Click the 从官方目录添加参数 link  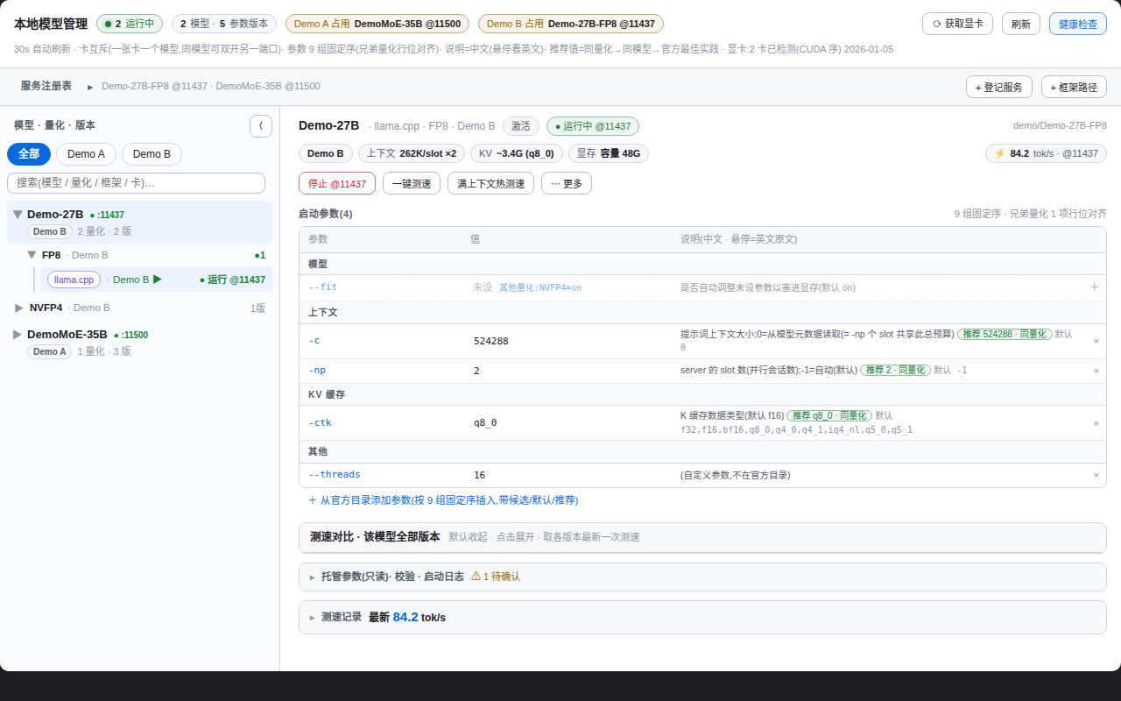(443, 500)
